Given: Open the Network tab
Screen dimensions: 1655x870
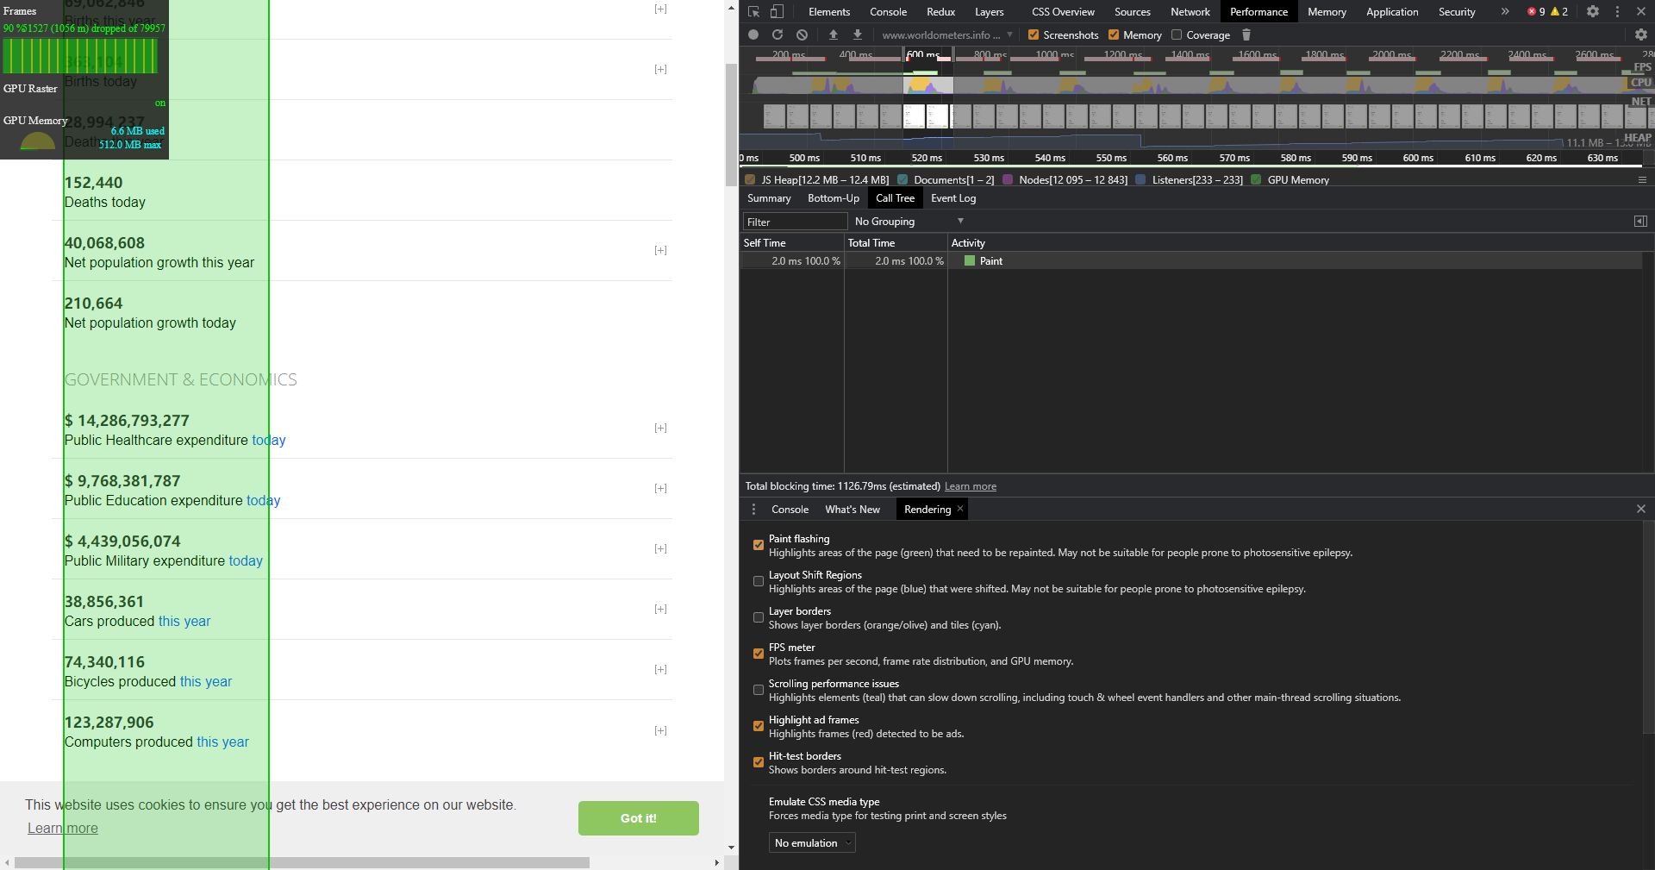Looking at the screenshot, I should click(x=1190, y=12).
